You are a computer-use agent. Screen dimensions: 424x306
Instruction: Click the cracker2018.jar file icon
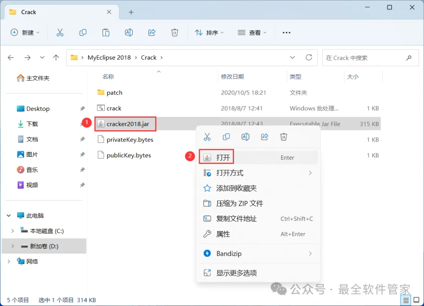tap(101, 124)
